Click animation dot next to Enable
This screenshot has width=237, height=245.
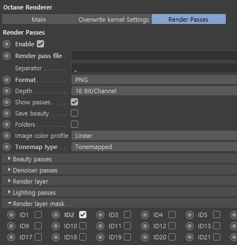[7, 44]
